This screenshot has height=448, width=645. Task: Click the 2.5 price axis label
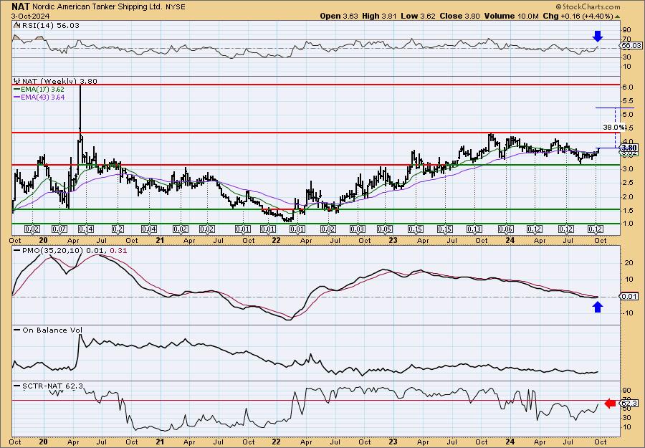[627, 183]
